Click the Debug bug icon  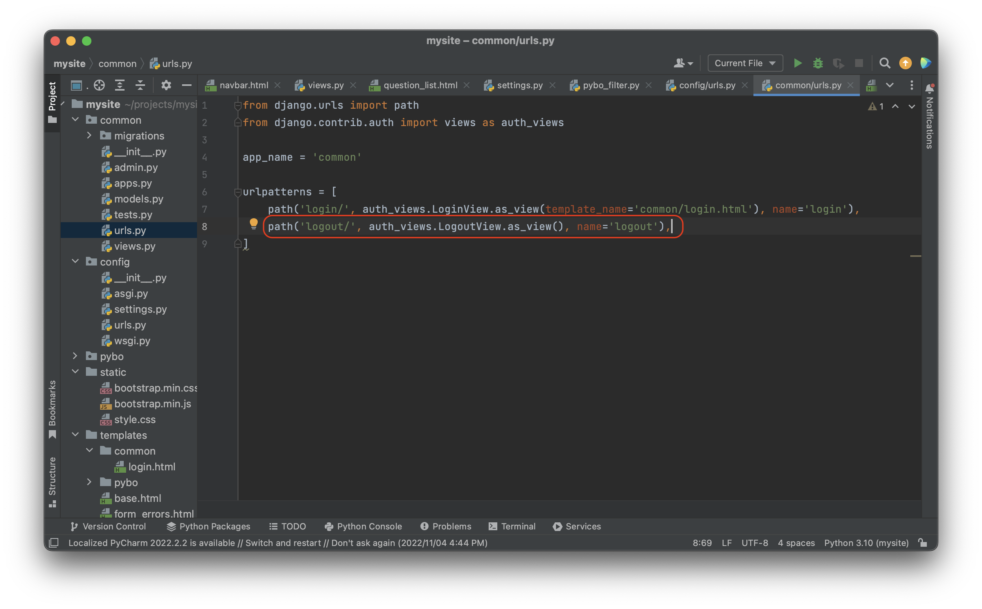818,63
